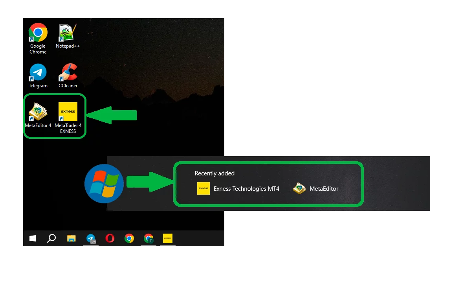Open File Explorer from the taskbar

(x=71, y=238)
